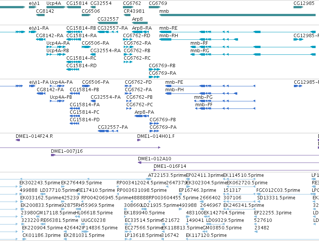Click the Arp8-PA protein label

point(144,112)
